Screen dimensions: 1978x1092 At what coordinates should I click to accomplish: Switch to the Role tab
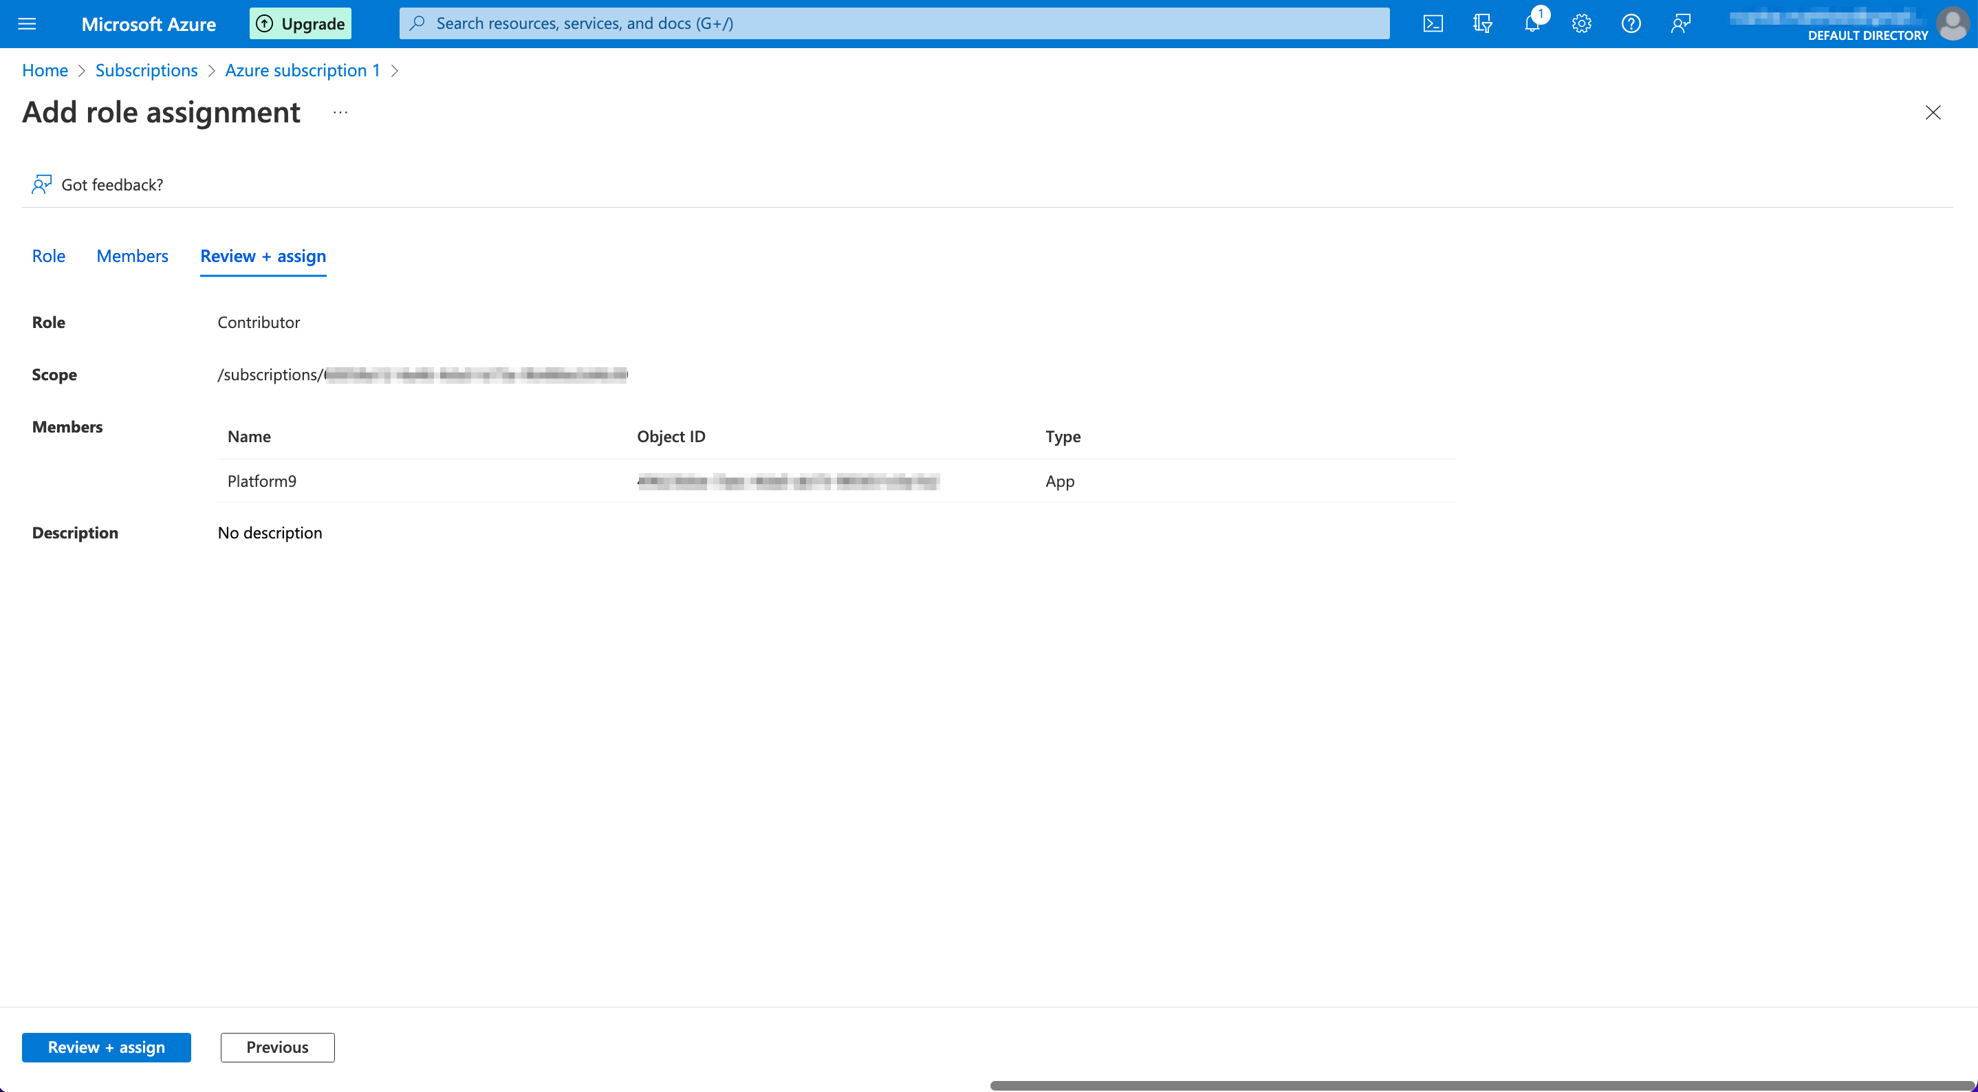tap(48, 256)
